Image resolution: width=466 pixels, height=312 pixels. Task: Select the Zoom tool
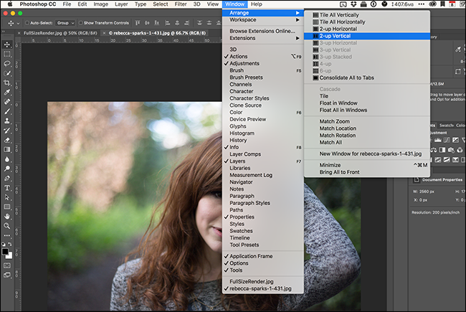pyautogui.click(x=7, y=227)
